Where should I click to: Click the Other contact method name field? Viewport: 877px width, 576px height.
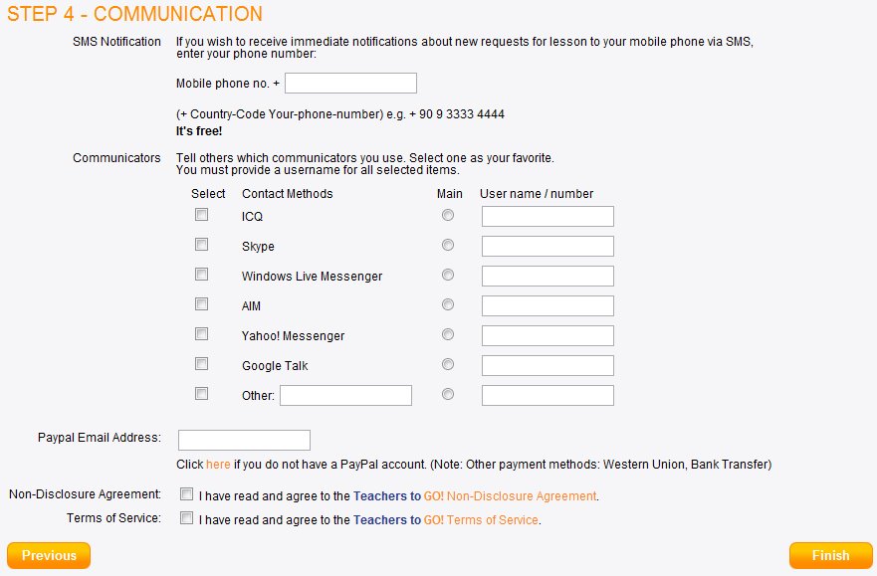click(x=345, y=396)
